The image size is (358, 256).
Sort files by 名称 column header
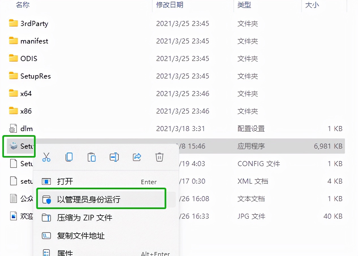23,5
